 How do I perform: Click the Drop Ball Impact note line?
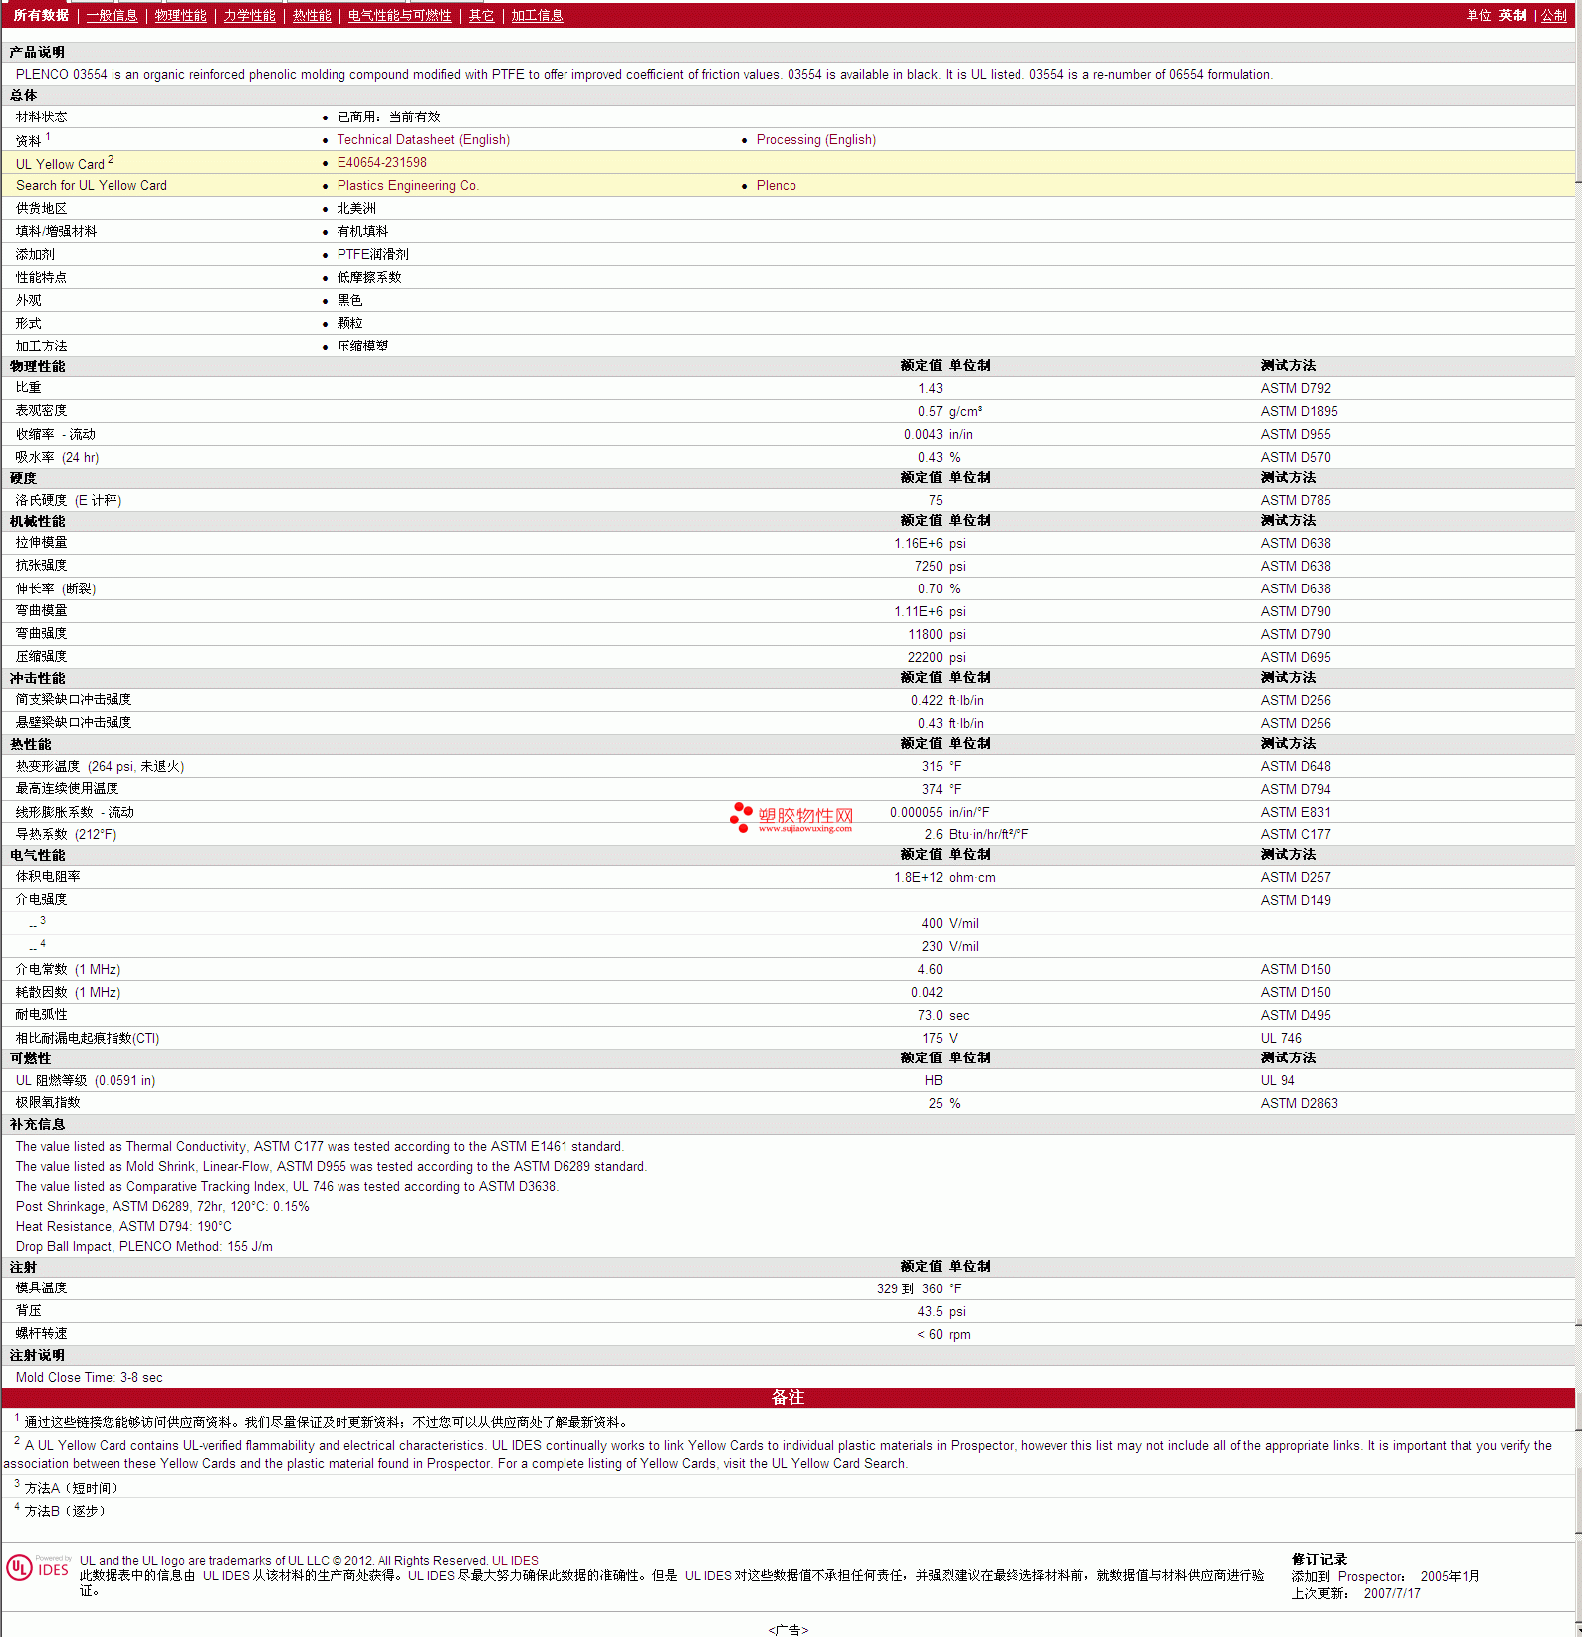pos(144,1247)
